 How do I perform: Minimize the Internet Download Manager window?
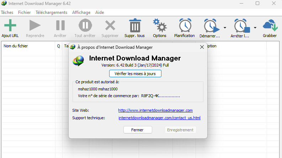click(x=241, y=3)
